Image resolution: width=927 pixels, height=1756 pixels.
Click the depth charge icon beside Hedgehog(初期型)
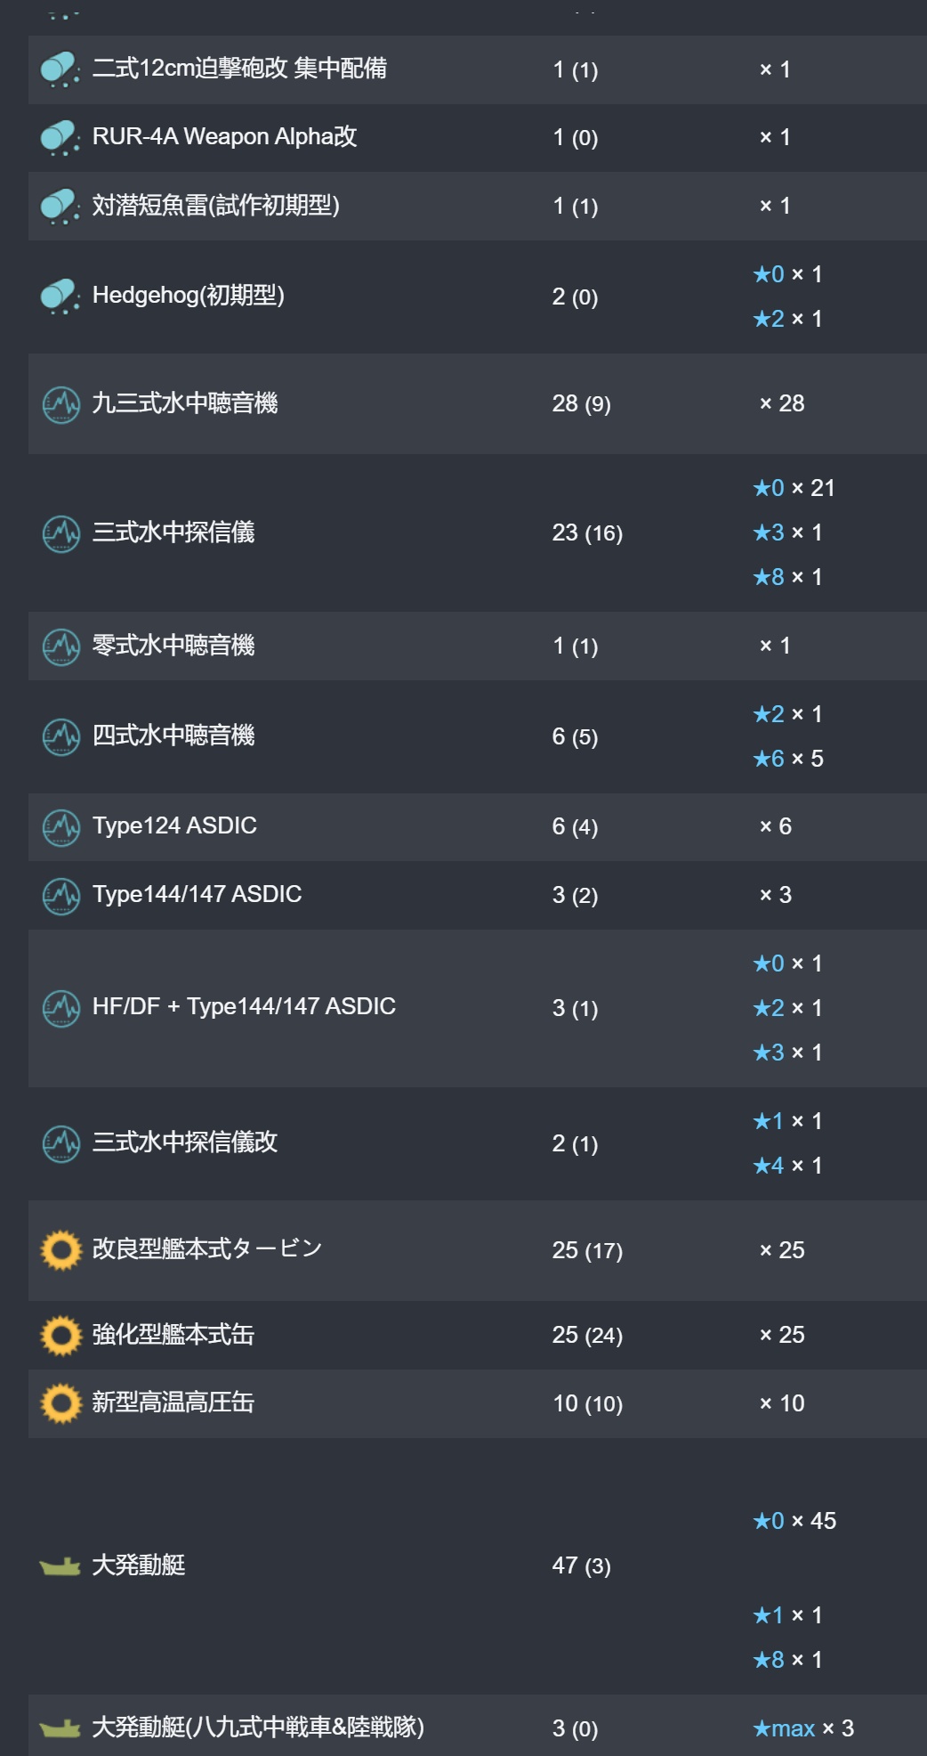tap(60, 297)
